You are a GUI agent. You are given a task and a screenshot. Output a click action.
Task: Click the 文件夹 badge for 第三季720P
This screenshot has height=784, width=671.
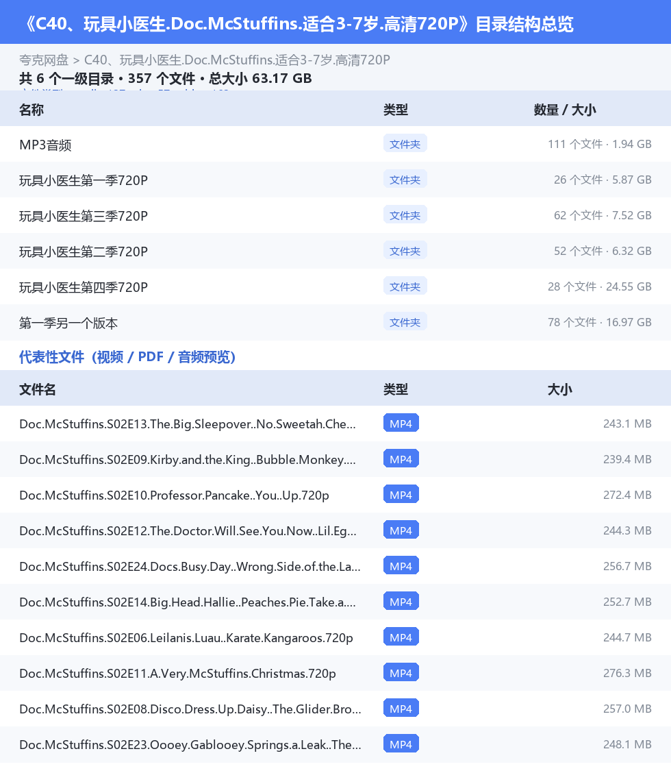405,215
